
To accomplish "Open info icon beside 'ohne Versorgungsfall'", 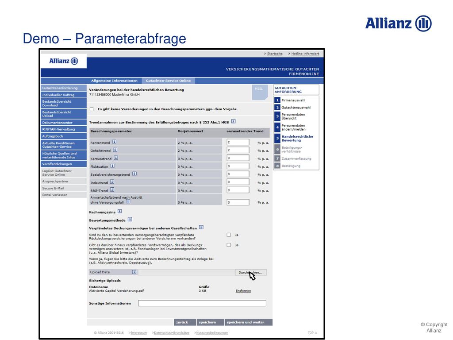I will click(x=128, y=201).
